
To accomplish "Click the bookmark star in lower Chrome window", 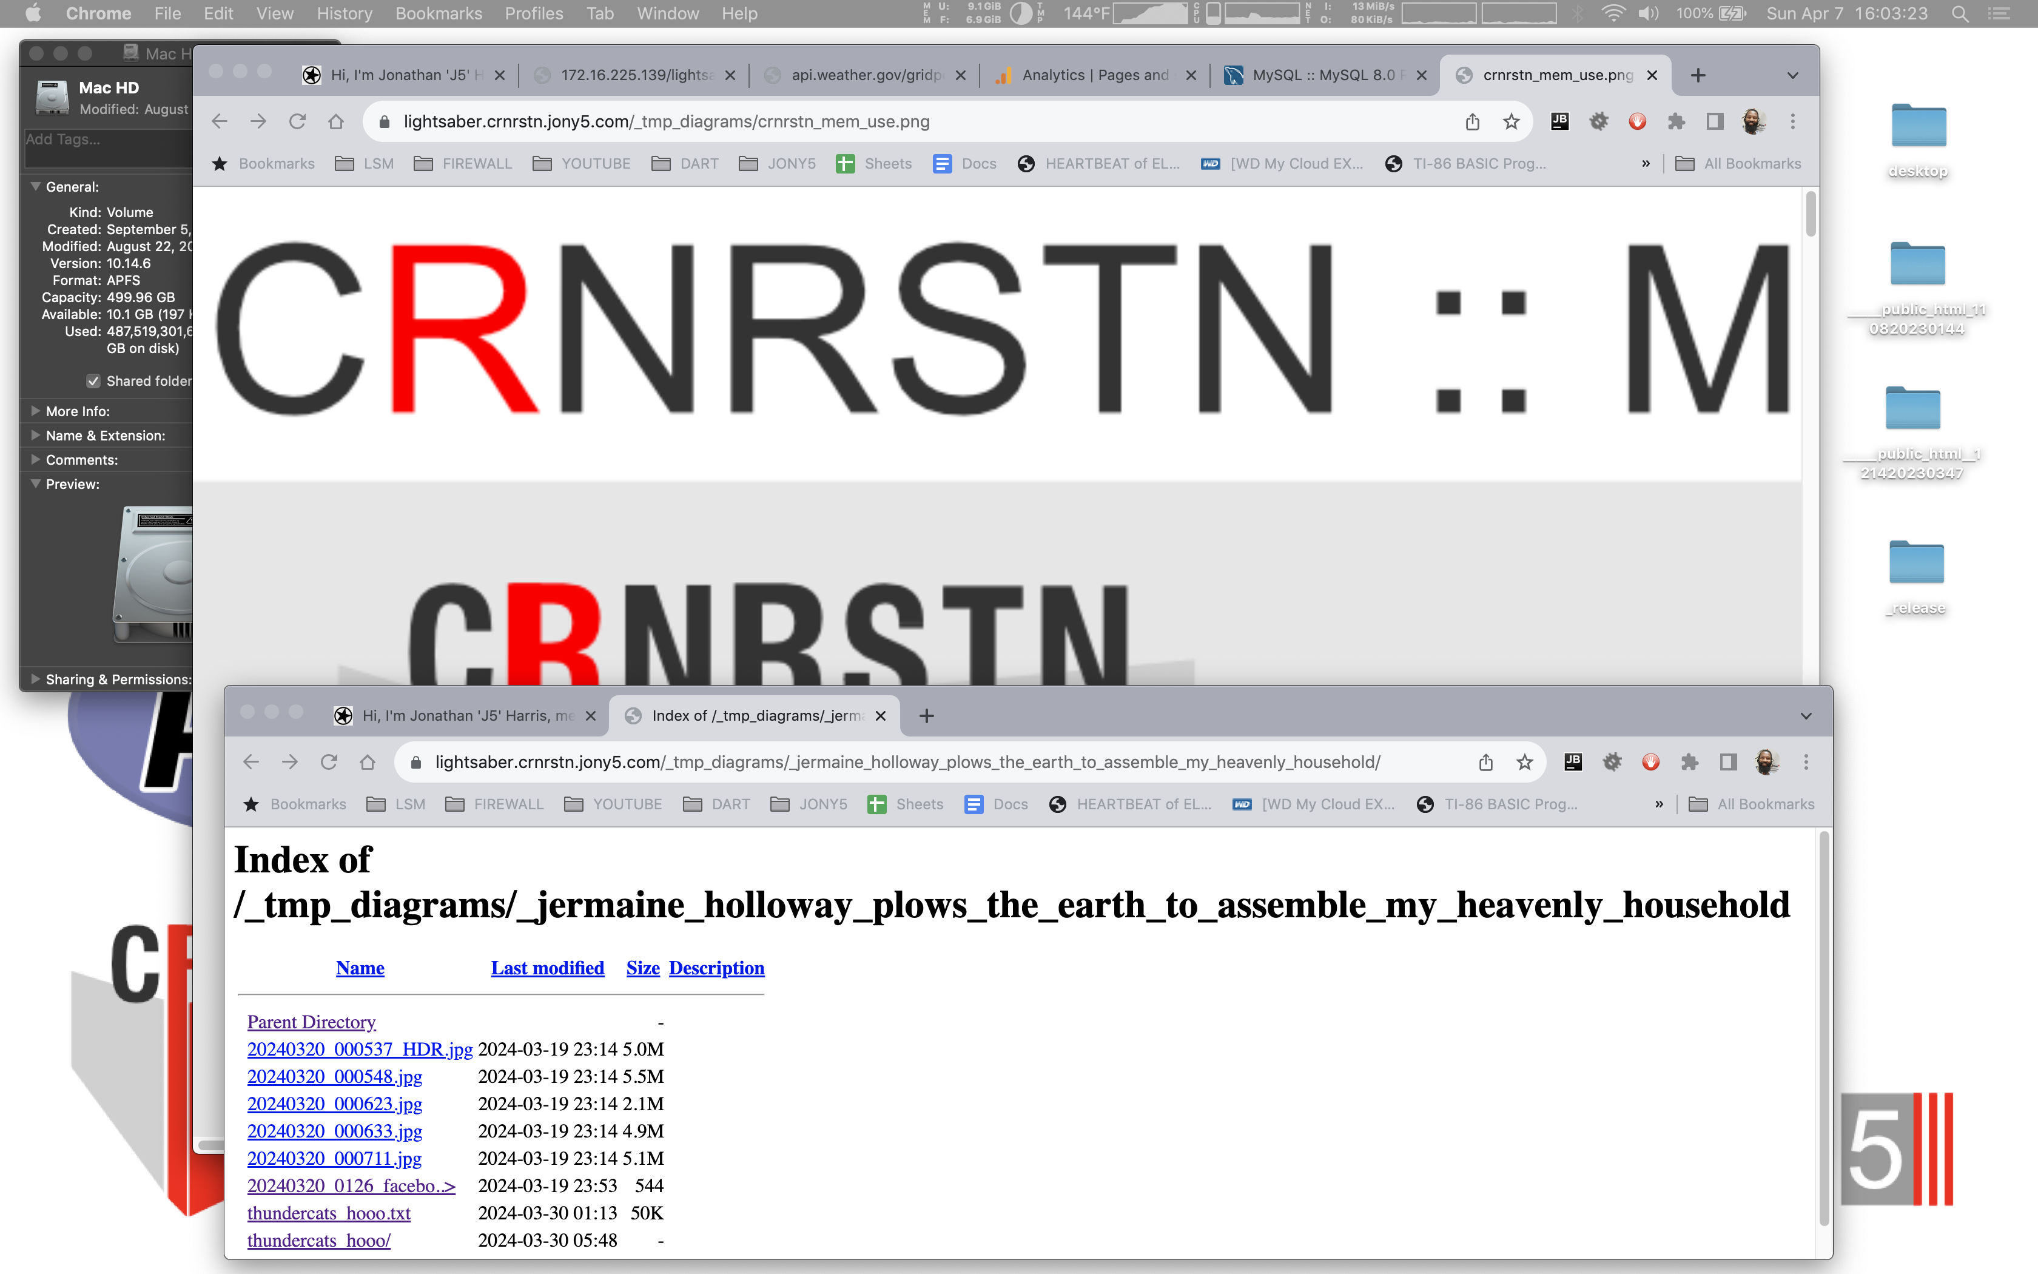I will 1524,763.
